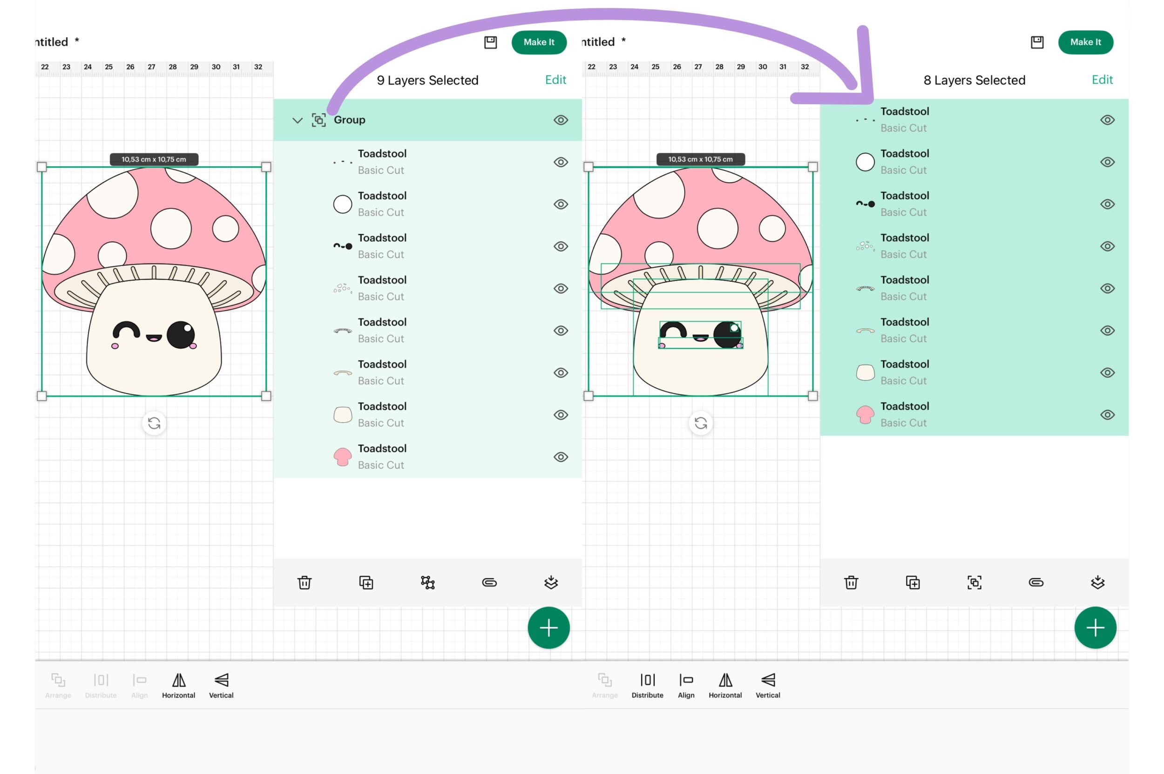Collapse the Group with chevron arrow
The width and height of the screenshot is (1164, 774).
(297, 120)
